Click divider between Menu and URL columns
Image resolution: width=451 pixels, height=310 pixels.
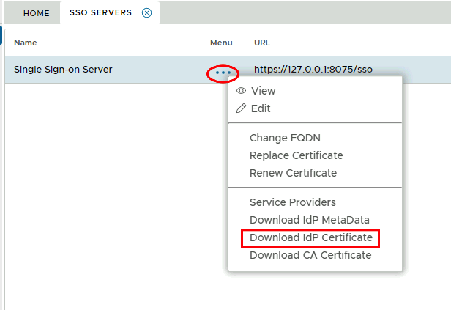tap(245, 43)
